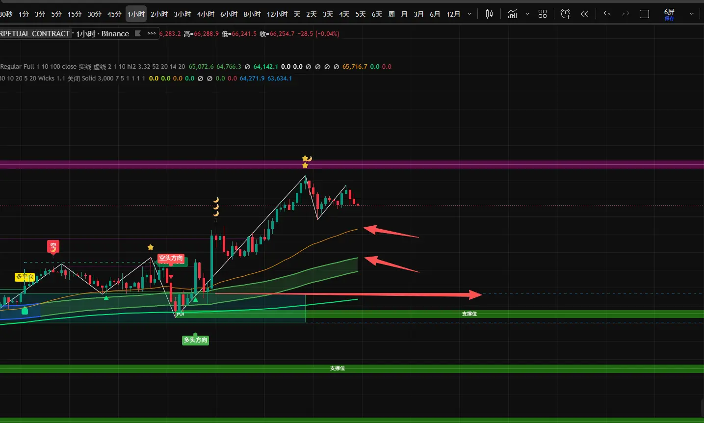The width and height of the screenshot is (704, 423).
Task: Open the indicators menu icon
Action: point(512,14)
